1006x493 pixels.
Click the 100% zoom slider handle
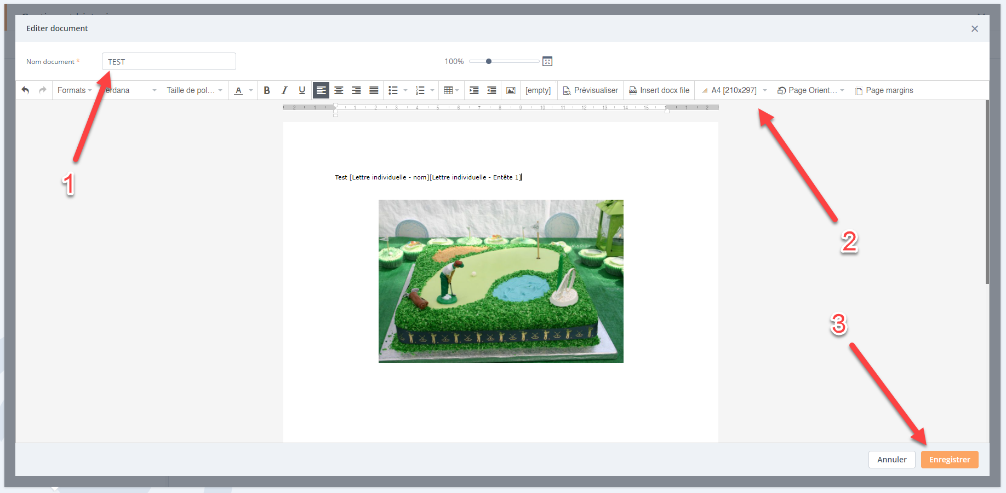point(489,61)
